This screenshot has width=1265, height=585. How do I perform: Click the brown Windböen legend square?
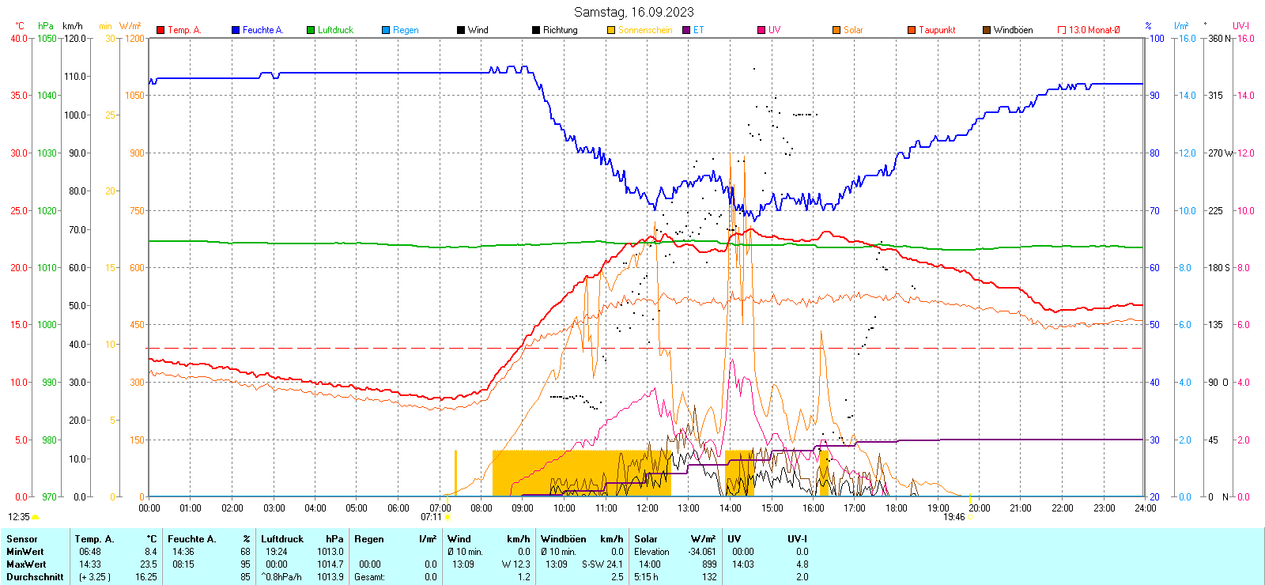pyautogui.click(x=987, y=30)
